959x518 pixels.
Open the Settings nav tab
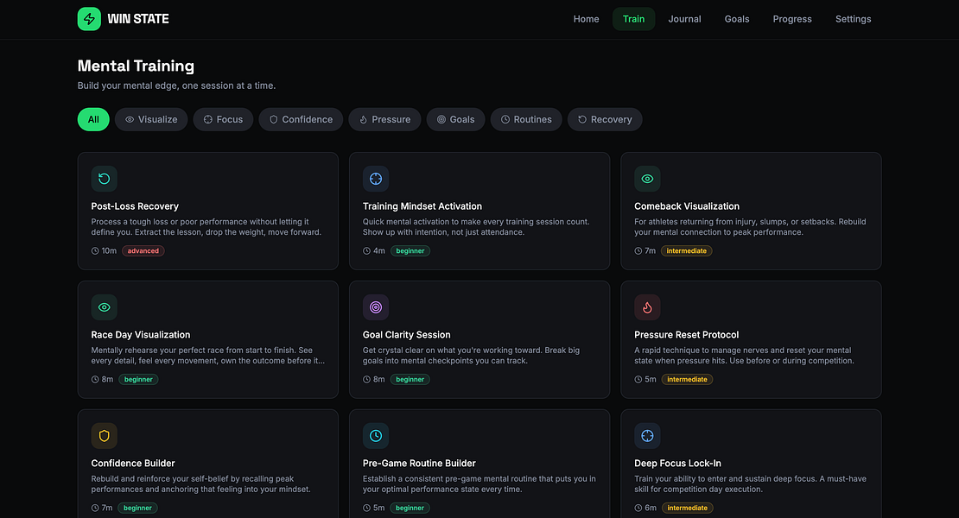[854, 19]
